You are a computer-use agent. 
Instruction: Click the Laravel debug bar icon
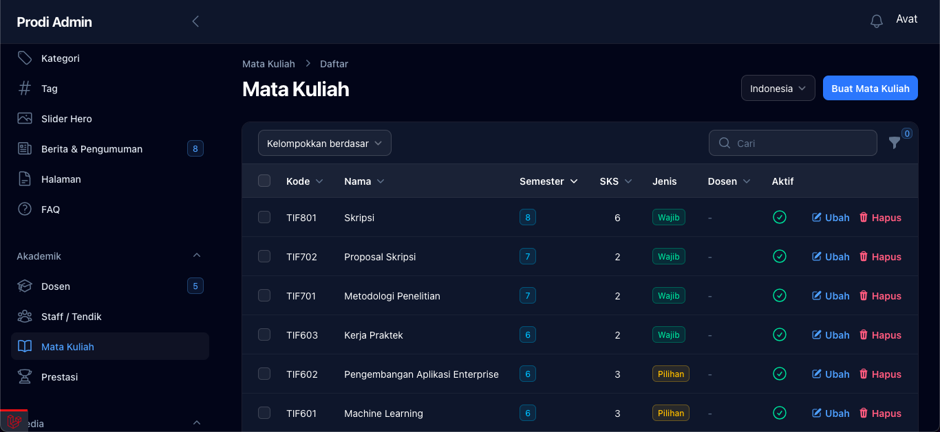pos(14,421)
